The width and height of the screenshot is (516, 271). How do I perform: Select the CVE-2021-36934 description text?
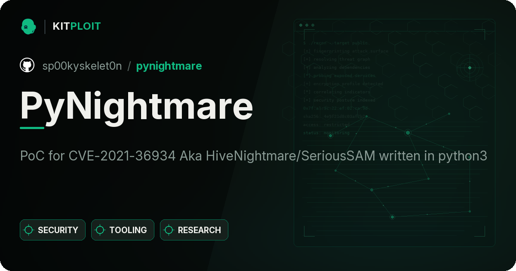pos(254,156)
